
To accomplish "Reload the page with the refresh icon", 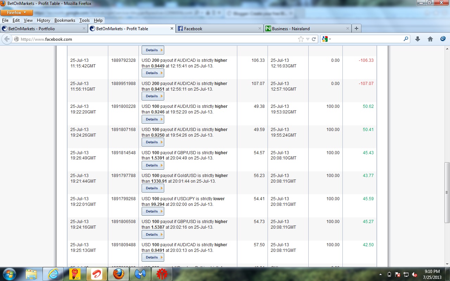I will 314,39.
